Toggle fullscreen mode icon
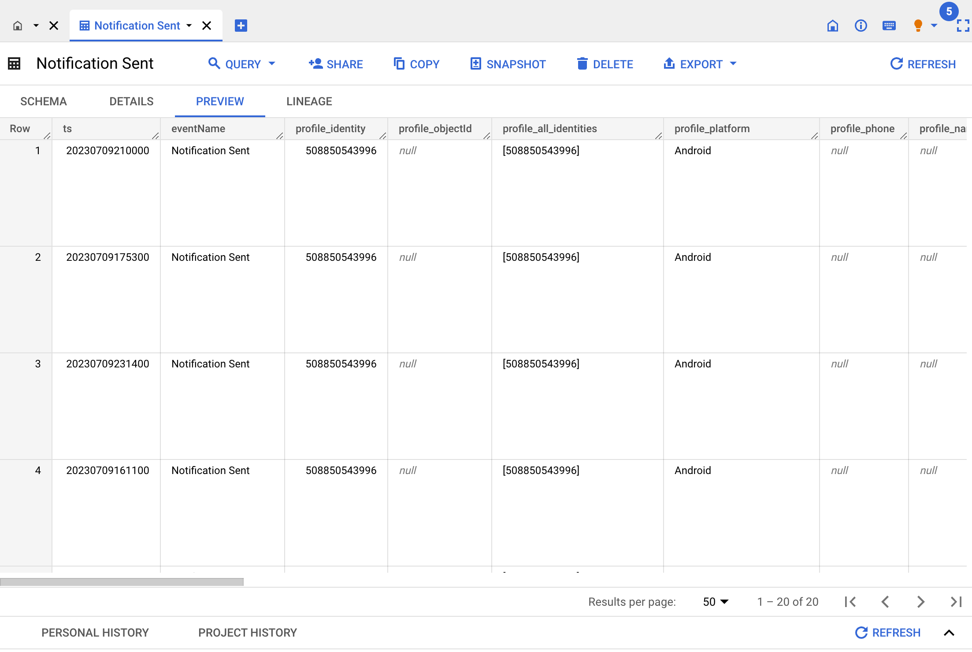This screenshot has height=652, width=972. 963,26
